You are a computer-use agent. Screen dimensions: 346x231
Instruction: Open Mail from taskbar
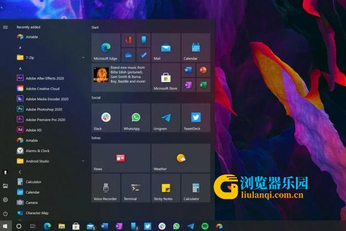91,226
